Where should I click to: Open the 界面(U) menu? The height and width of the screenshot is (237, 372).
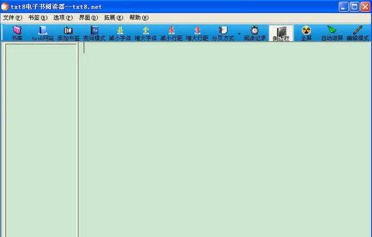[88, 18]
